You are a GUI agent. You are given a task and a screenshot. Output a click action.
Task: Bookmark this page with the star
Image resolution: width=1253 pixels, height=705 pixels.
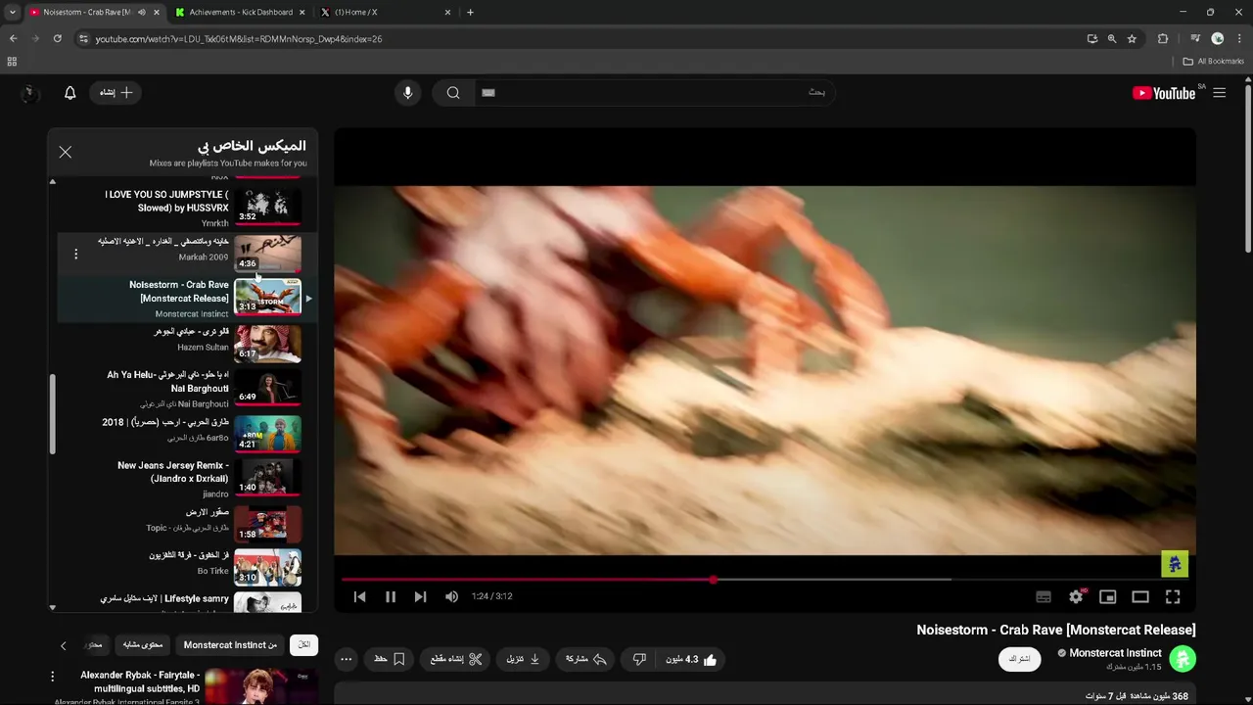click(x=1132, y=39)
